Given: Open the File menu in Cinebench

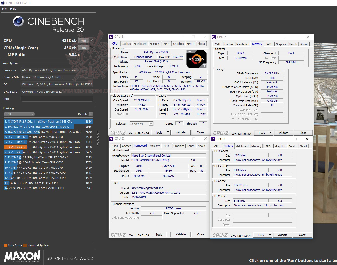Looking at the screenshot, I should click(x=4, y=8).
